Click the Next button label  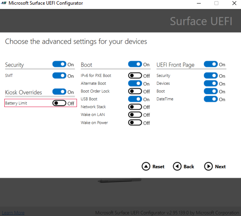[220, 167]
